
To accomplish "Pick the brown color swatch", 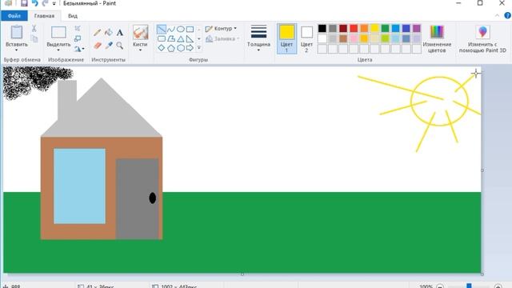I will (x=343, y=38).
